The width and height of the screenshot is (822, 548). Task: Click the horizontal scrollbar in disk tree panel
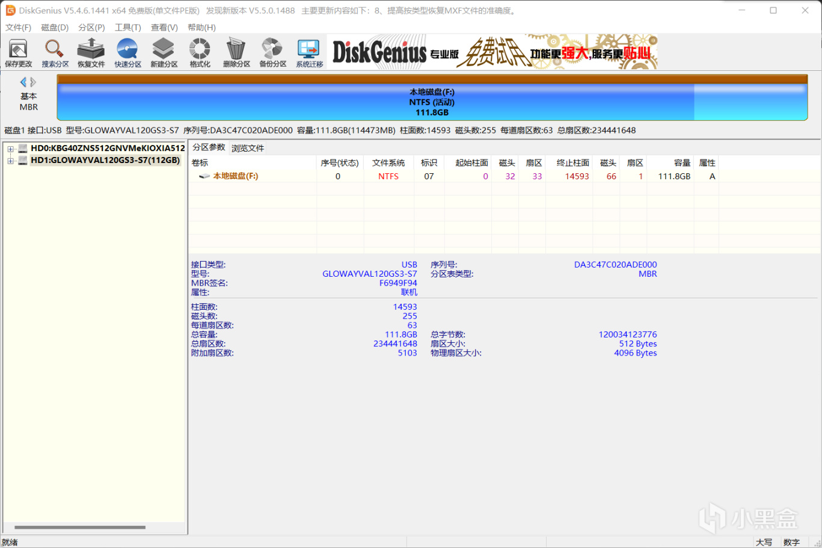[79, 528]
